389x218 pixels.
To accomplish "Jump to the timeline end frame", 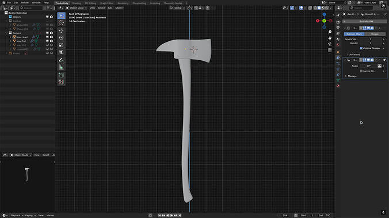I will point(180,216).
